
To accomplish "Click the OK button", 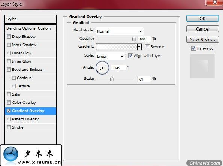I will 202,18.
